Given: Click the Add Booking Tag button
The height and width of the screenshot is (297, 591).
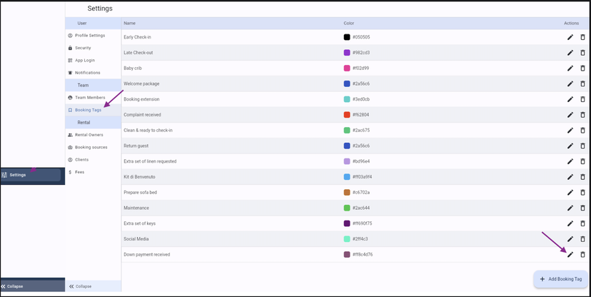Looking at the screenshot, I should (560, 279).
